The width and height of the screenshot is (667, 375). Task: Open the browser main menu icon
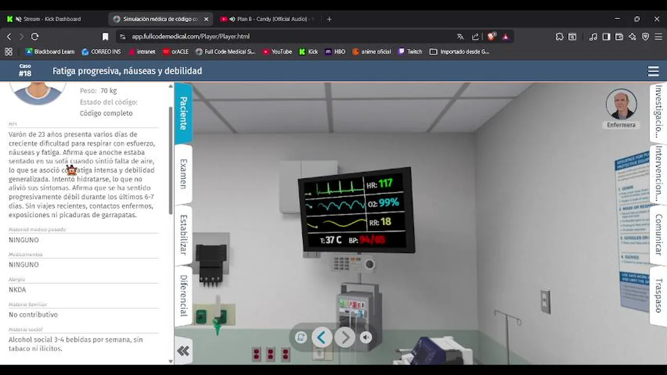658,36
